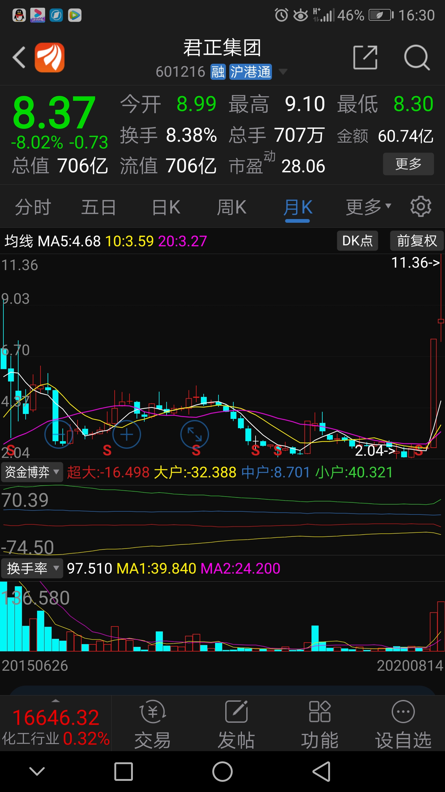
Task: Switch to 分时 tab
Action: (x=33, y=207)
